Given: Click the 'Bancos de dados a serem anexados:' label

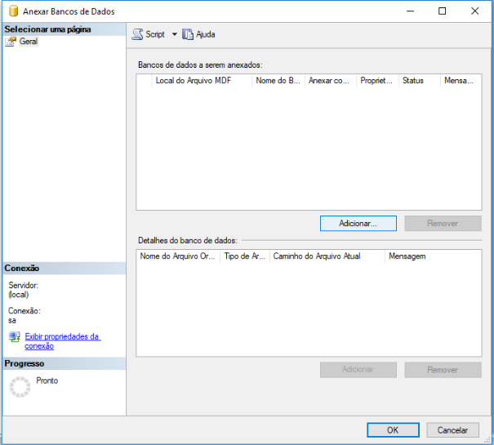Looking at the screenshot, I should 200,65.
